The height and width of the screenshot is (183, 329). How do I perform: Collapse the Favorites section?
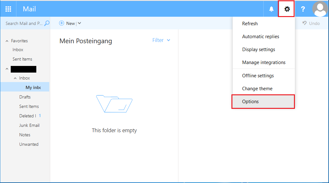7,41
